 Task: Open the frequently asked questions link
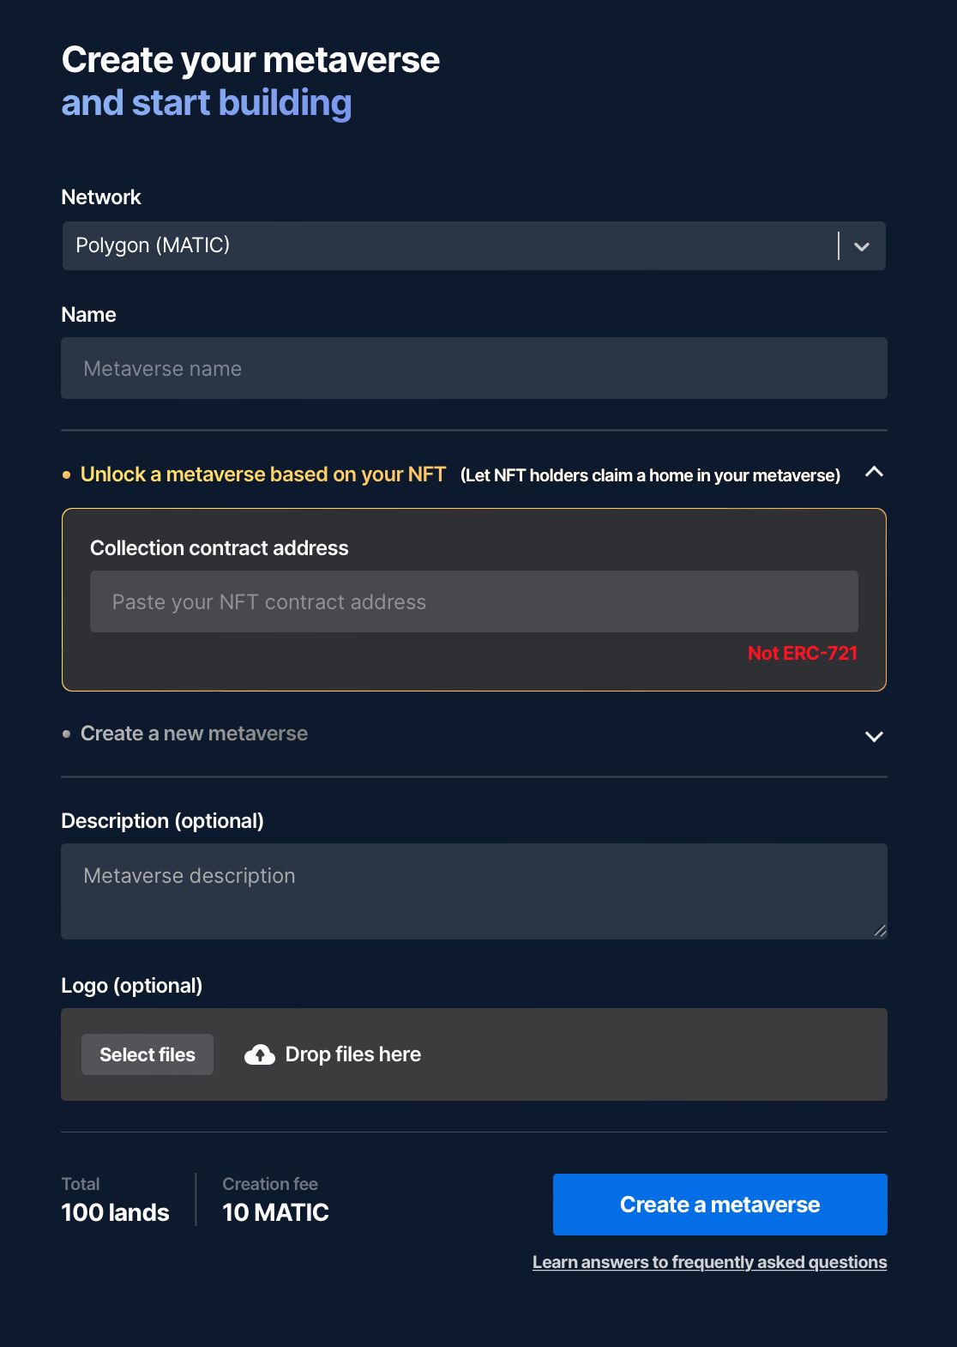click(710, 1262)
